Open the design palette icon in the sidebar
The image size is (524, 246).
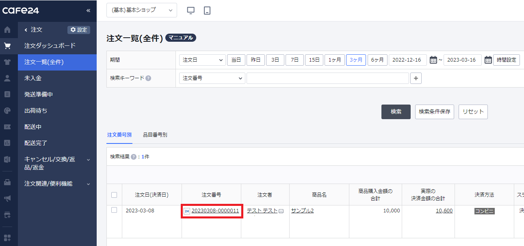pos(7,111)
